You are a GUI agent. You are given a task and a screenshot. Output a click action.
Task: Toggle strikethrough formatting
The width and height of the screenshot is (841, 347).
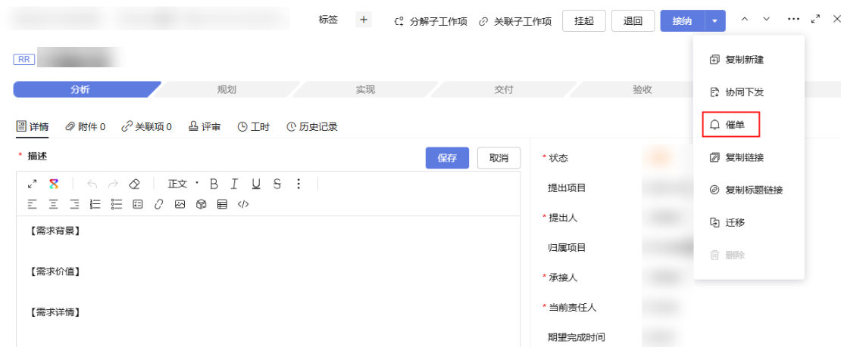point(277,184)
